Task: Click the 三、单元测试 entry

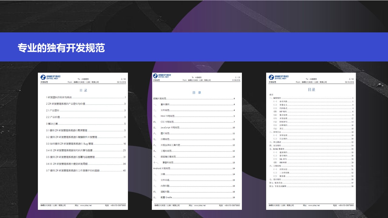Action: point(311,142)
